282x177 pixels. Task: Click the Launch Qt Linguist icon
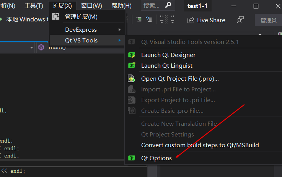click(132, 65)
